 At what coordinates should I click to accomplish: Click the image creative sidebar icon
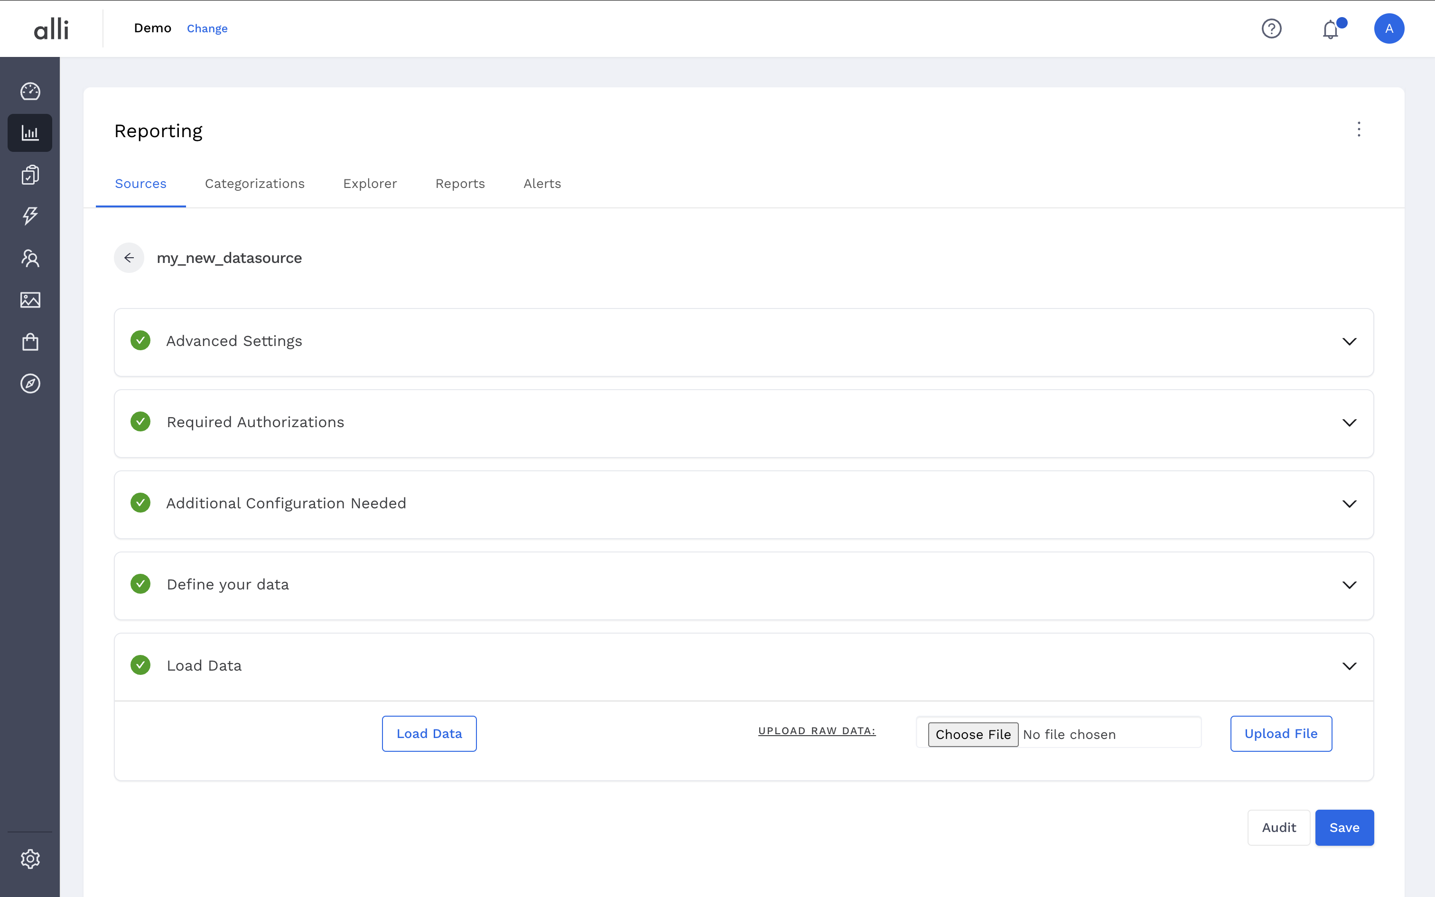pyautogui.click(x=30, y=300)
